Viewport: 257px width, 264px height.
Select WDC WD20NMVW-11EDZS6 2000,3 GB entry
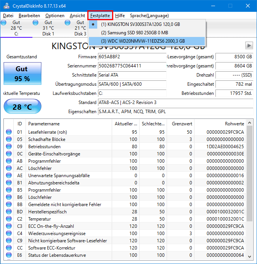point(147,41)
